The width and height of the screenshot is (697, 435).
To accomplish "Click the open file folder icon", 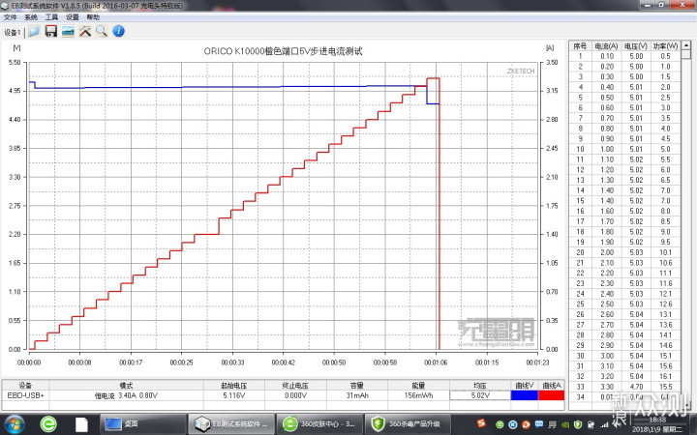I will (x=34, y=31).
